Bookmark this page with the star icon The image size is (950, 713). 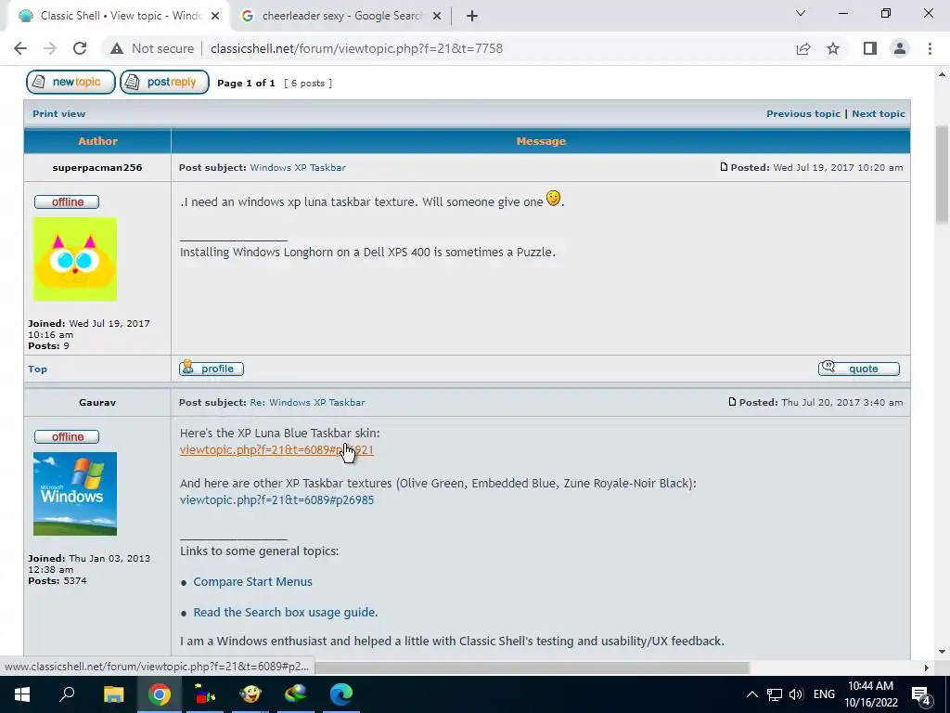click(x=833, y=48)
